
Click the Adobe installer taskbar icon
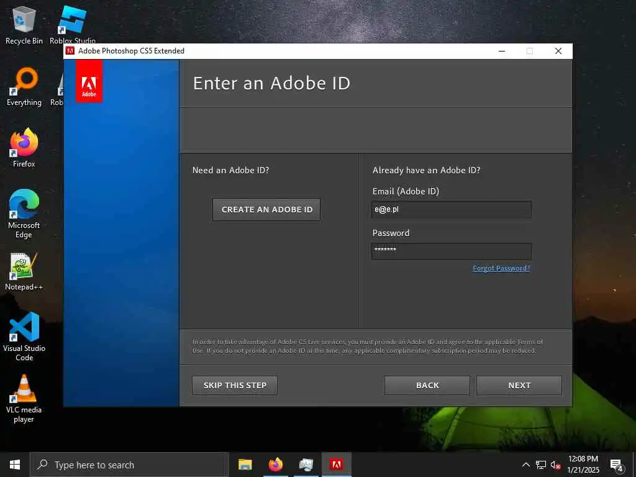pos(336,465)
